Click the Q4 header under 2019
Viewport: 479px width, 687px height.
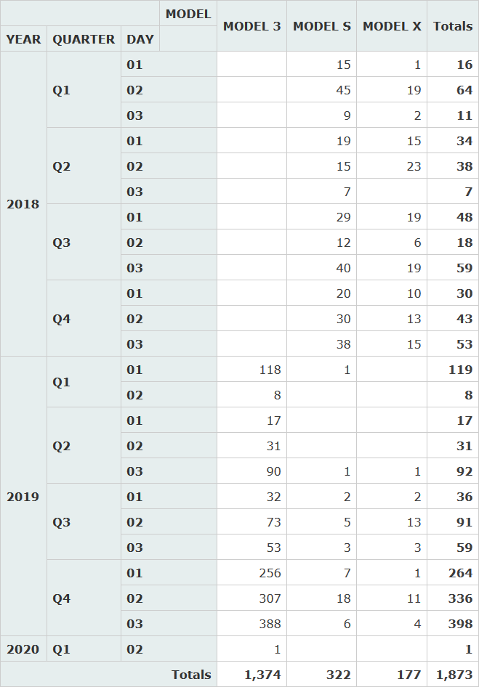click(62, 598)
